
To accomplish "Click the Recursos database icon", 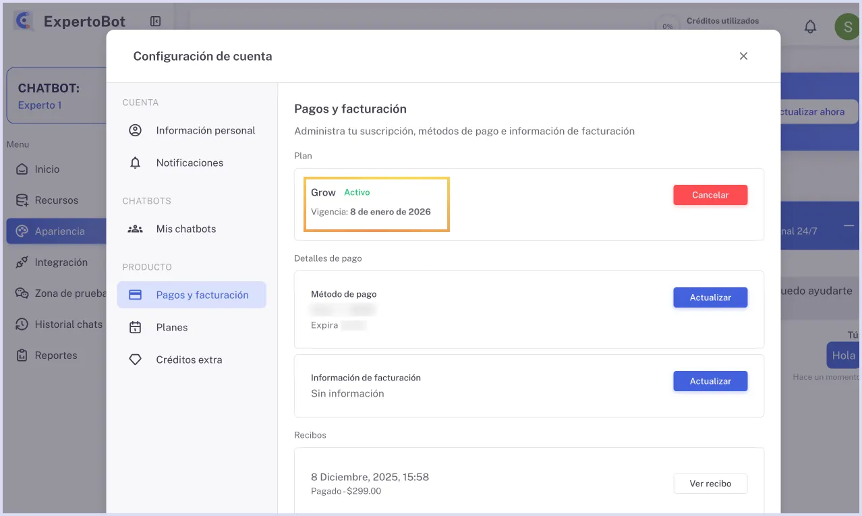I will pos(22,200).
